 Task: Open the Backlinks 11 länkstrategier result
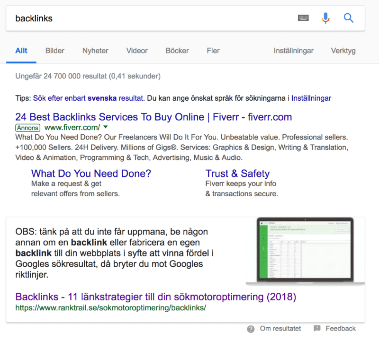[156, 297]
